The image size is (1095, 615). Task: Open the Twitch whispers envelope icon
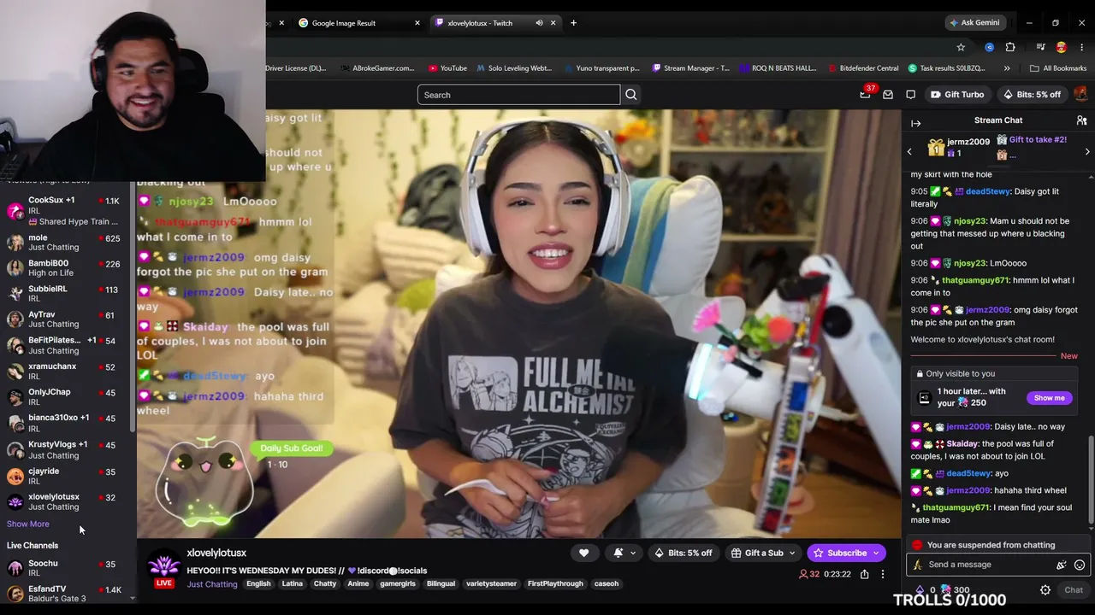pyautogui.click(x=888, y=95)
